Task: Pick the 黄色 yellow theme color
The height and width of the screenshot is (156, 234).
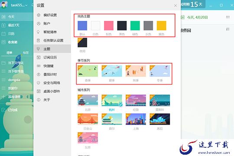Action: (162, 26)
